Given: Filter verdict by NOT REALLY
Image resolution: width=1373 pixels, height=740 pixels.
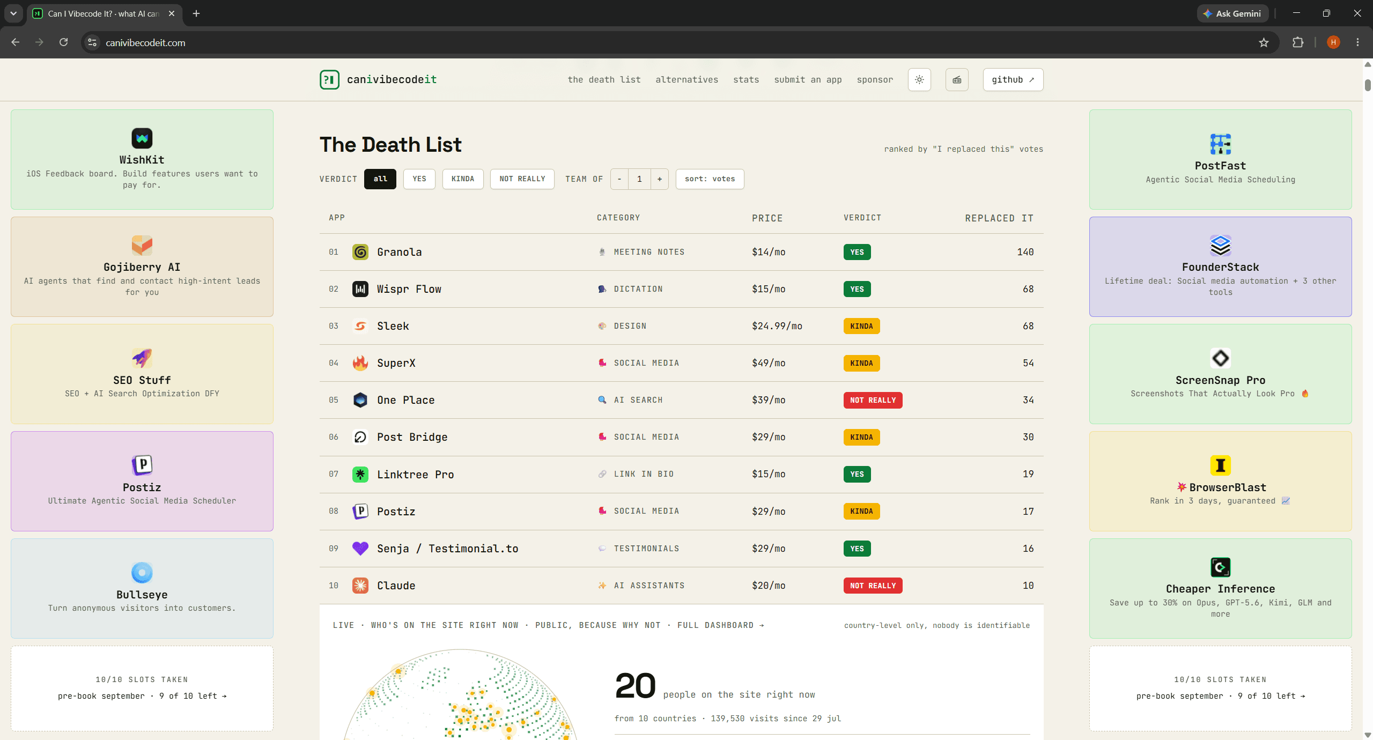Looking at the screenshot, I should coord(522,179).
